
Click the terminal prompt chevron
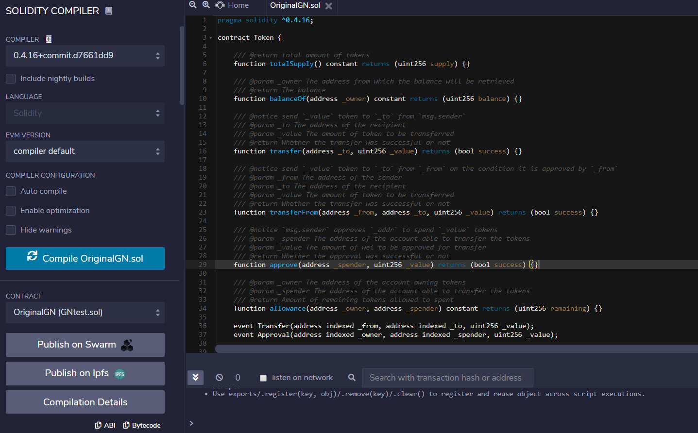coord(191,423)
